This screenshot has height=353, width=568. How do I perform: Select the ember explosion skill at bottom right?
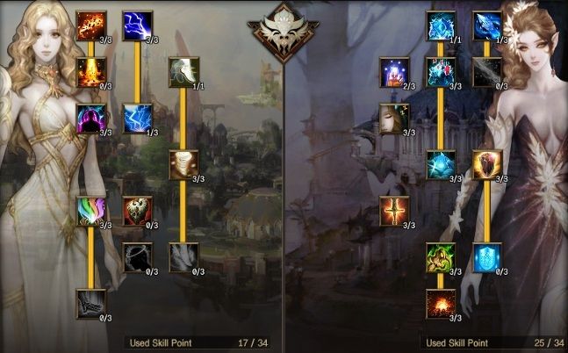(441, 305)
